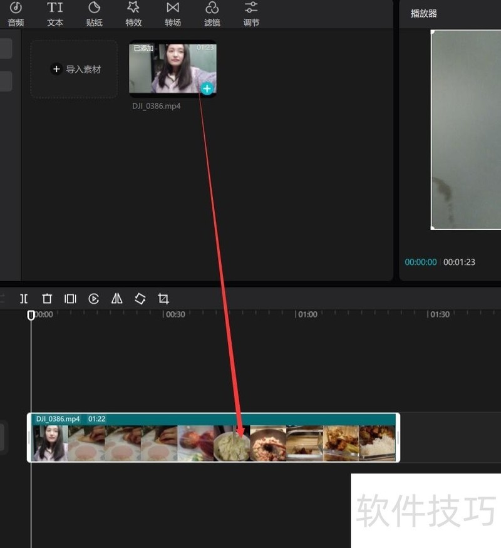Click the 01:00 mark on timeline ruler
The width and height of the screenshot is (501, 548).
tap(306, 314)
